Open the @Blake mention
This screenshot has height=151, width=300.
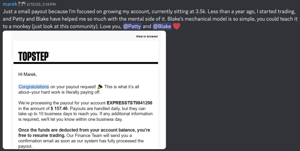click(162, 26)
